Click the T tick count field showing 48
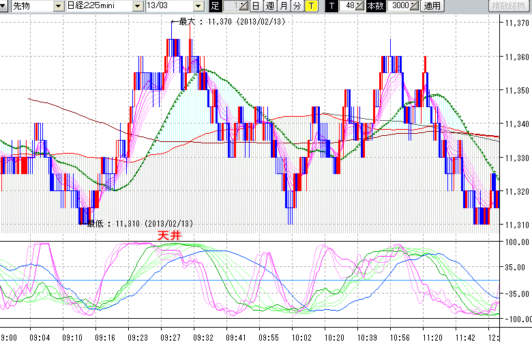This screenshot has width=532, height=342. [x=348, y=6]
